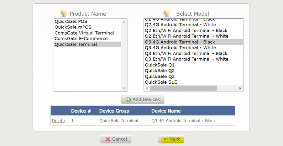
Task: Click the Select Model lightbulb icon
Action: point(166,14)
